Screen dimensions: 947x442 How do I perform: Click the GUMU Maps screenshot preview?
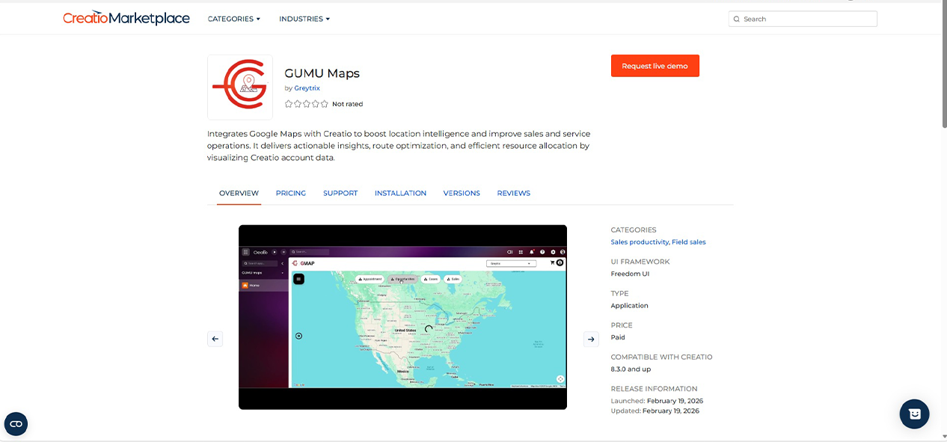[x=402, y=317]
